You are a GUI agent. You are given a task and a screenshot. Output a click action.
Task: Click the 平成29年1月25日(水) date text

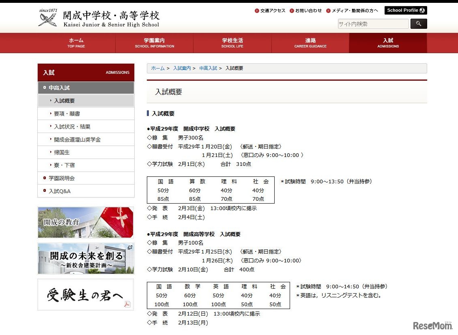[205, 251]
